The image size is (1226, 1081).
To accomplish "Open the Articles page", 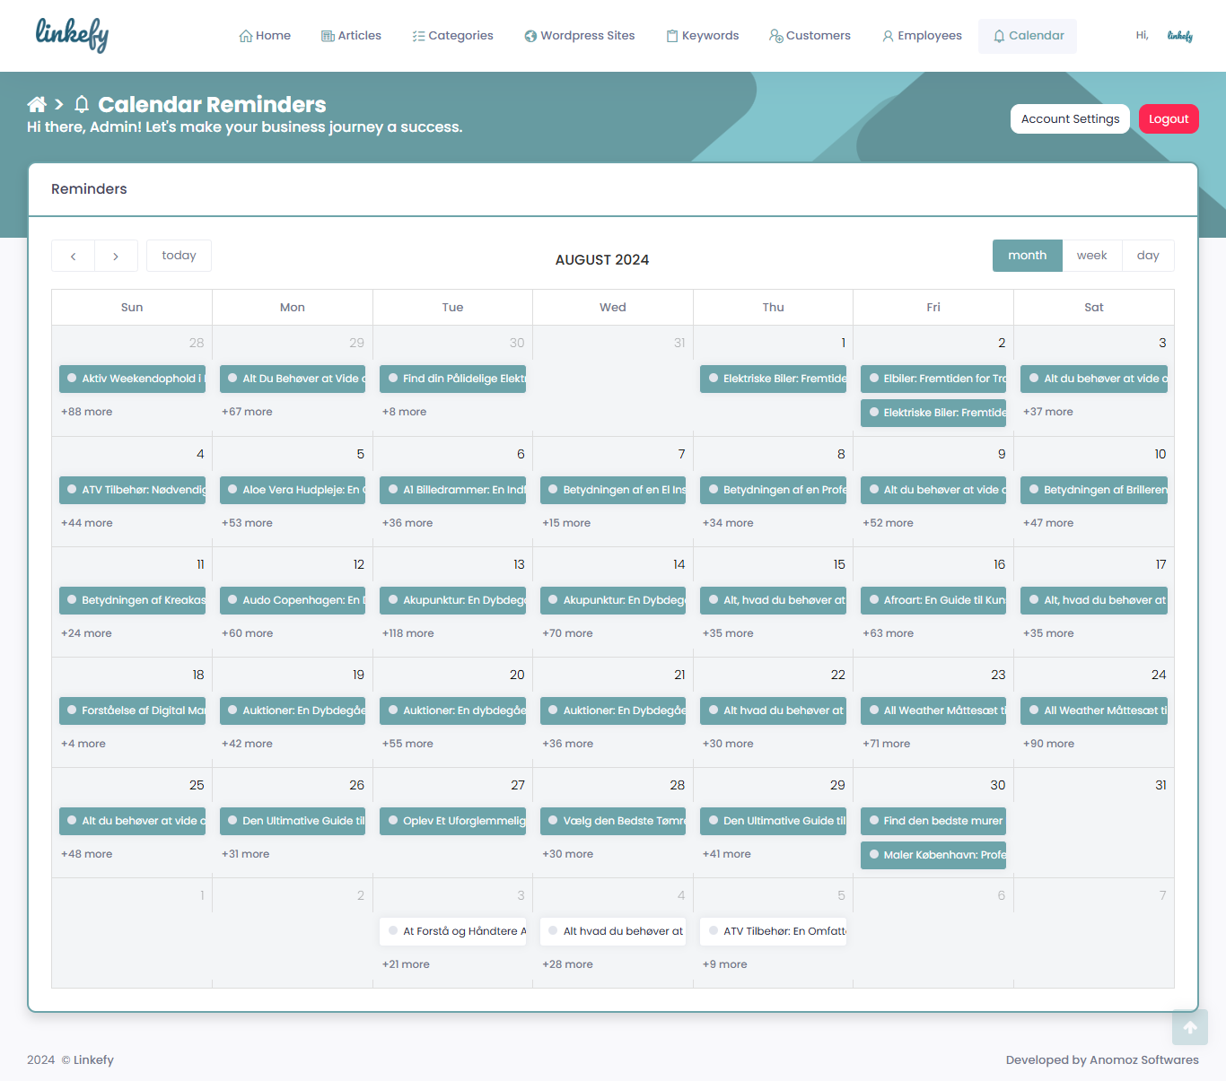I will click(x=351, y=36).
